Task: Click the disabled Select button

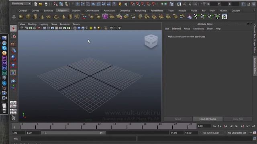Action: 178,119
